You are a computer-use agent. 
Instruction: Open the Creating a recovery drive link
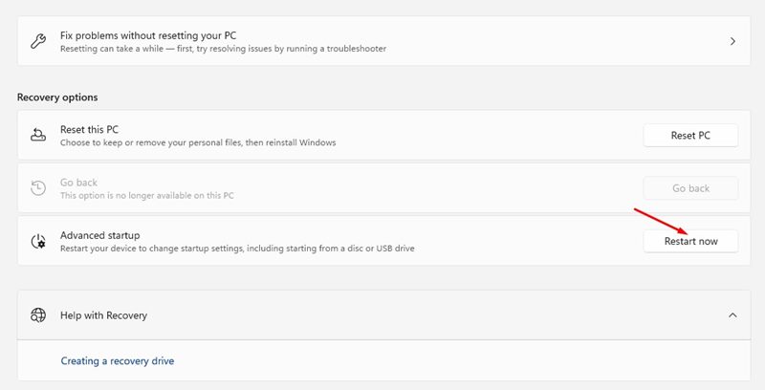(x=118, y=361)
